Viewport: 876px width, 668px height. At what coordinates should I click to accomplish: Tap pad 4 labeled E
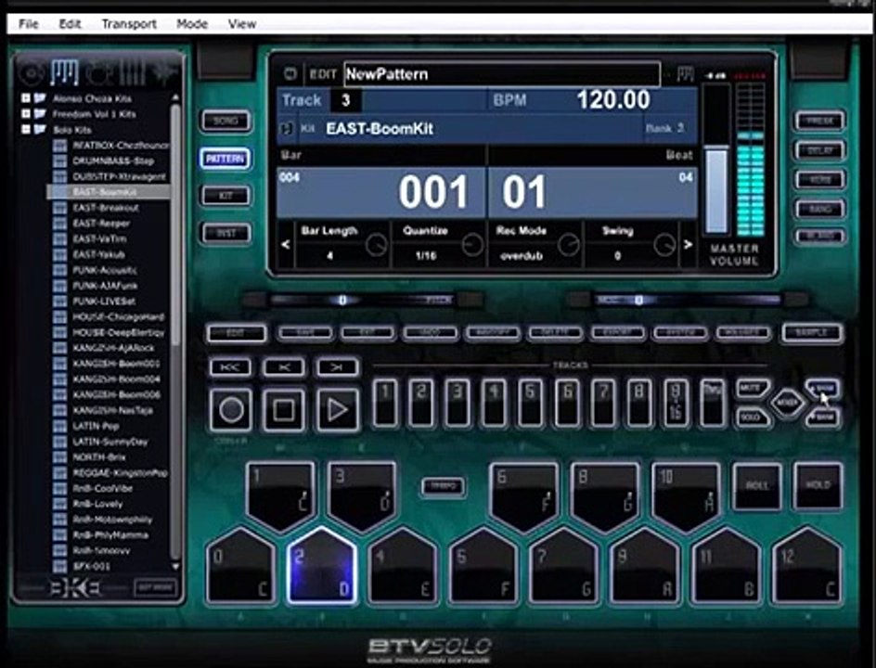click(x=403, y=568)
